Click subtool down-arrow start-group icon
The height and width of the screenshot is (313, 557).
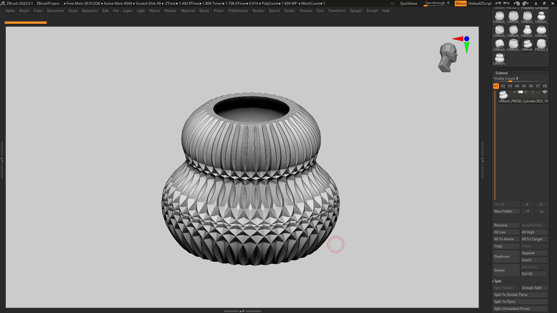coord(514,92)
